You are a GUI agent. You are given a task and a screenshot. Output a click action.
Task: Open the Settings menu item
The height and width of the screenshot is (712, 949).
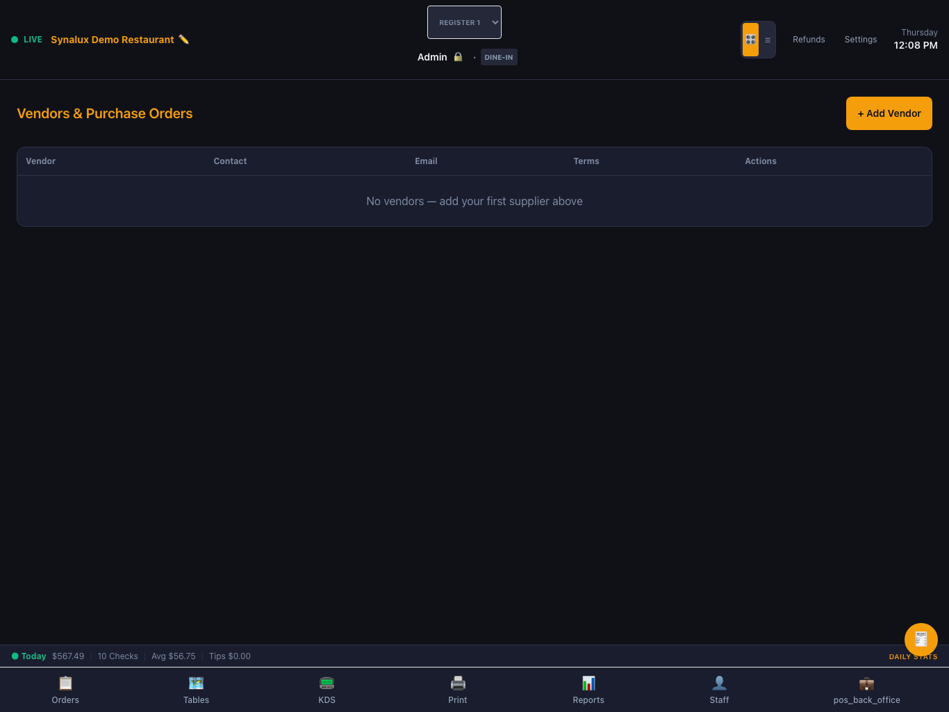click(x=861, y=40)
